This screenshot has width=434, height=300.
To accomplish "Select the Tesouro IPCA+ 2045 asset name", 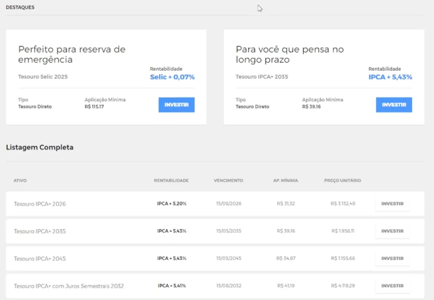I will point(40,259).
